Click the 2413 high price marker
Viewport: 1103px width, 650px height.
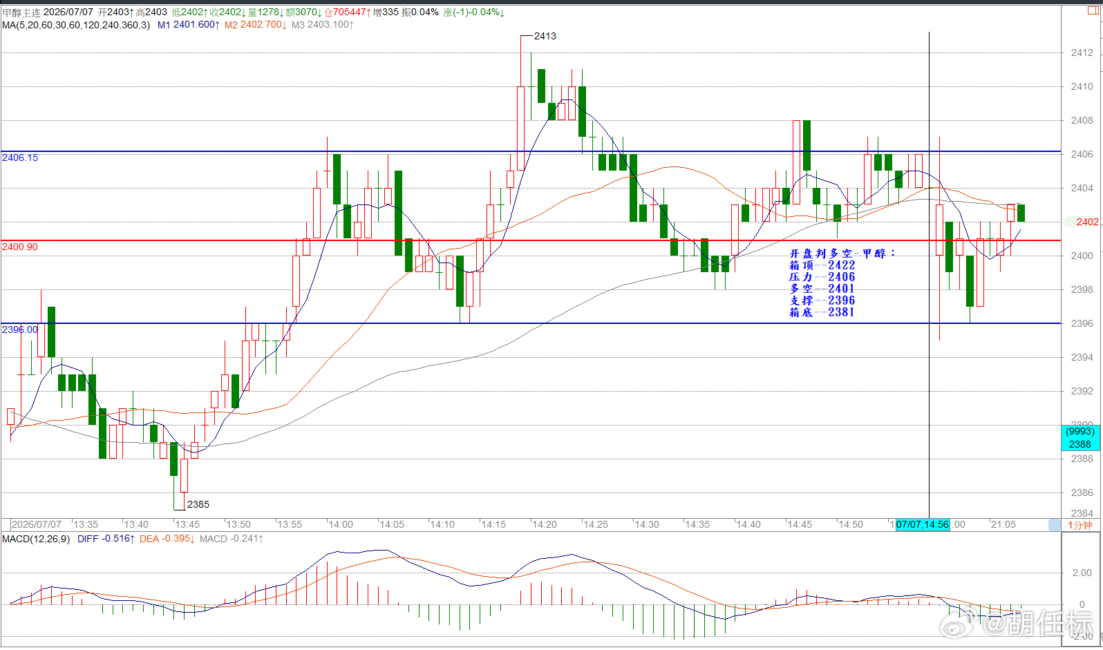pos(545,36)
